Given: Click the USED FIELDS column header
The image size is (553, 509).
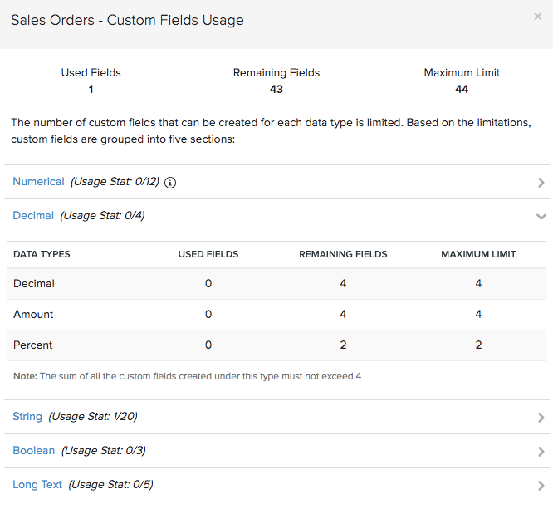Looking at the screenshot, I should click(x=208, y=254).
